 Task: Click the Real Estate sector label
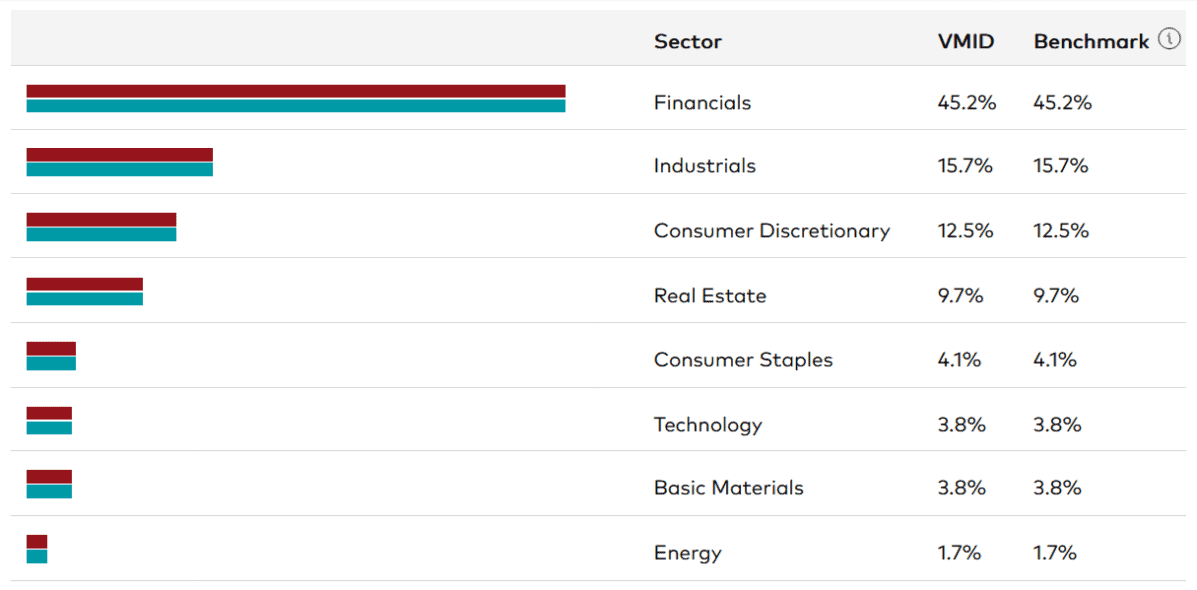pyautogui.click(x=710, y=296)
